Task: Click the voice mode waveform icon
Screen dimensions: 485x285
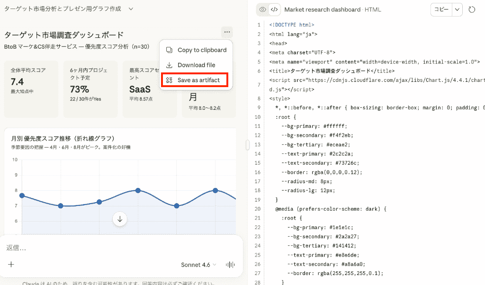Action: (x=230, y=265)
